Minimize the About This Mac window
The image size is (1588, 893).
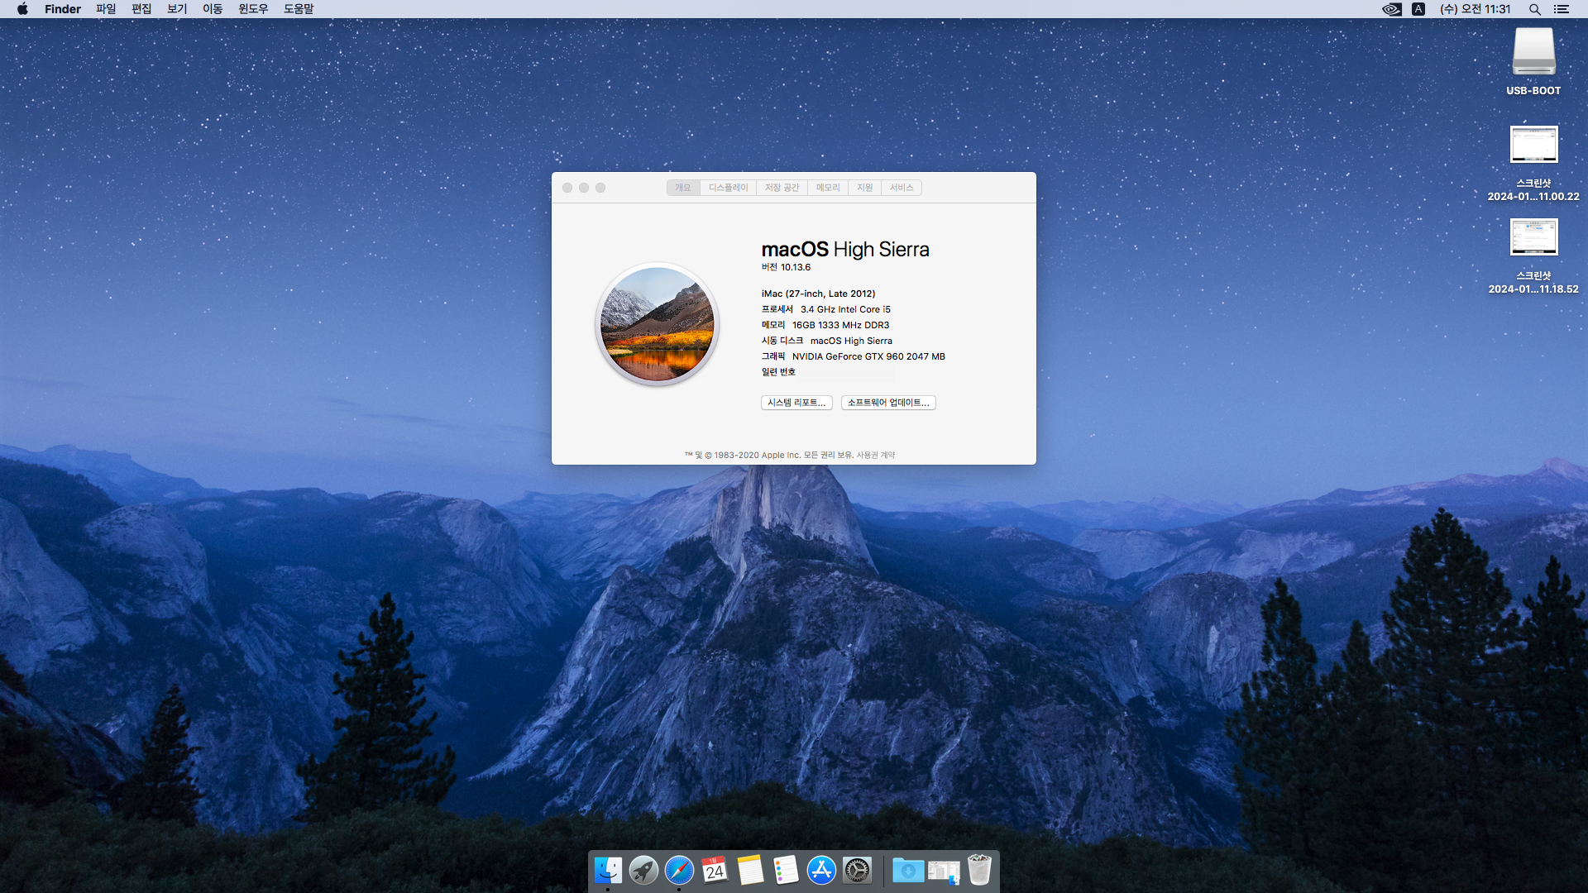click(584, 188)
